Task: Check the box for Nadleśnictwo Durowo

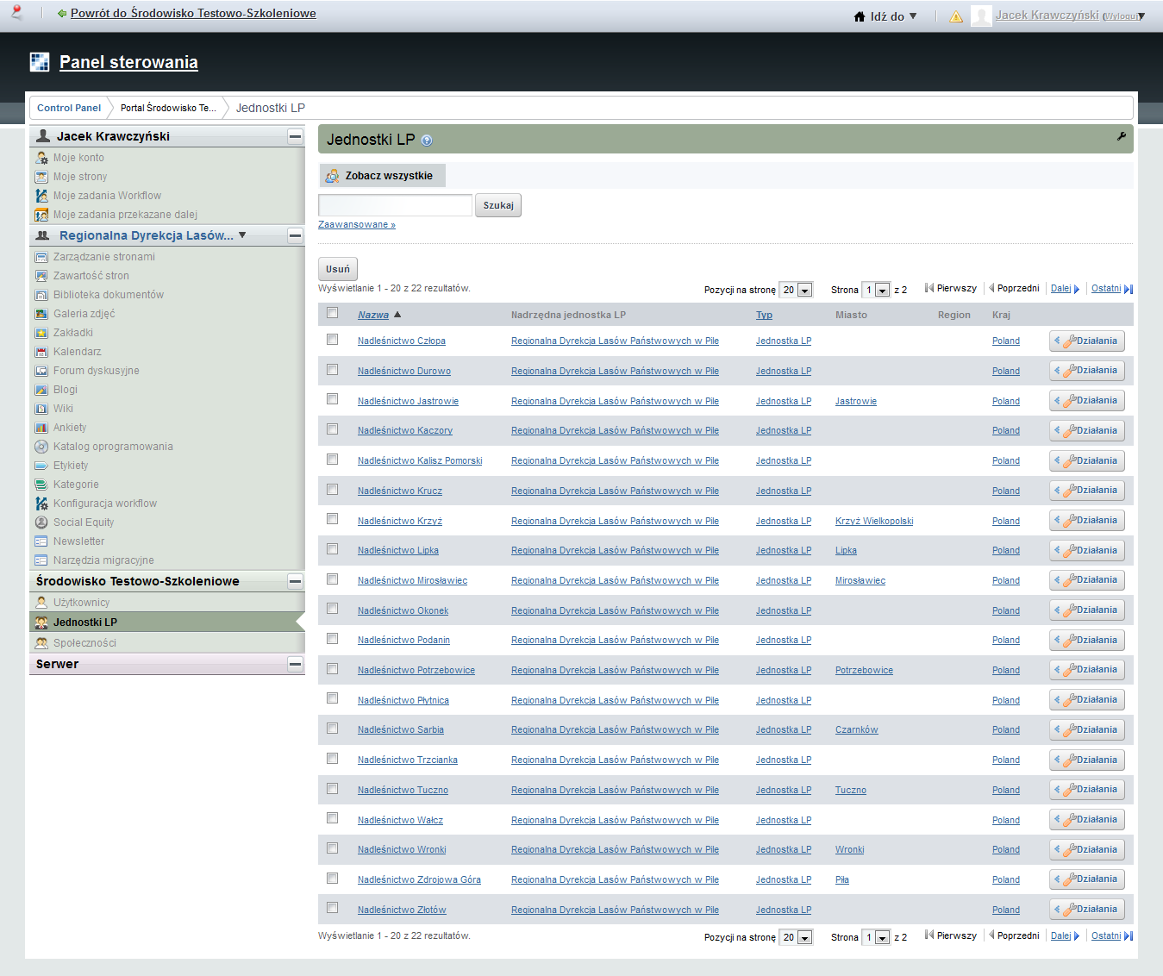Action: click(x=332, y=370)
